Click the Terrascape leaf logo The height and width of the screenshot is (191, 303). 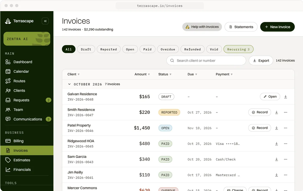8,21
